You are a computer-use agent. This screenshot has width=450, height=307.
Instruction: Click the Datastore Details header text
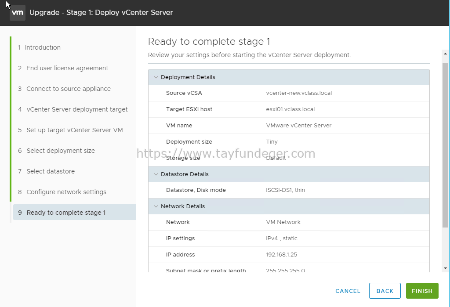coord(185,174)
